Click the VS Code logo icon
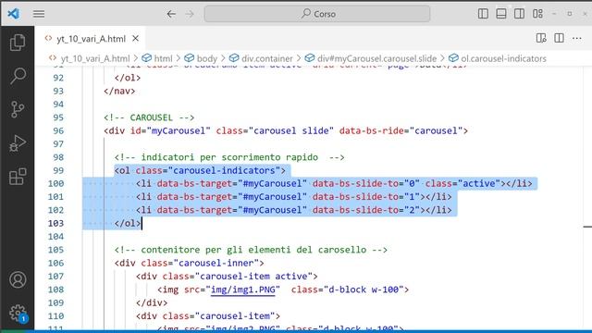This screenshot has width=592, height=333. pyautogui.click(x=14, y=14)
